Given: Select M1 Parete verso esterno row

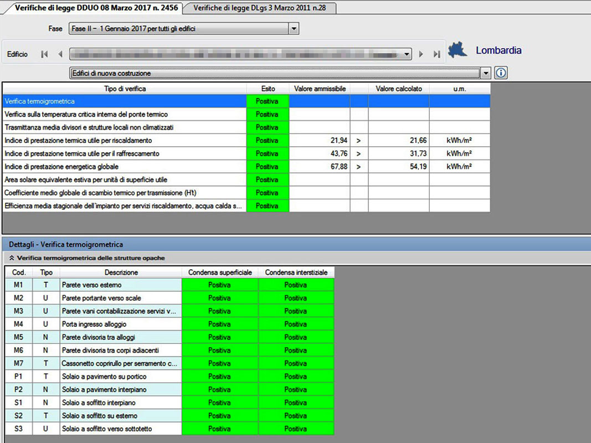Looking at the screenshot, I should tap(121, 285).
